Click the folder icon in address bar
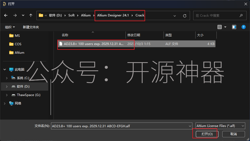250x141 pixels. click(x=41, y=15)
